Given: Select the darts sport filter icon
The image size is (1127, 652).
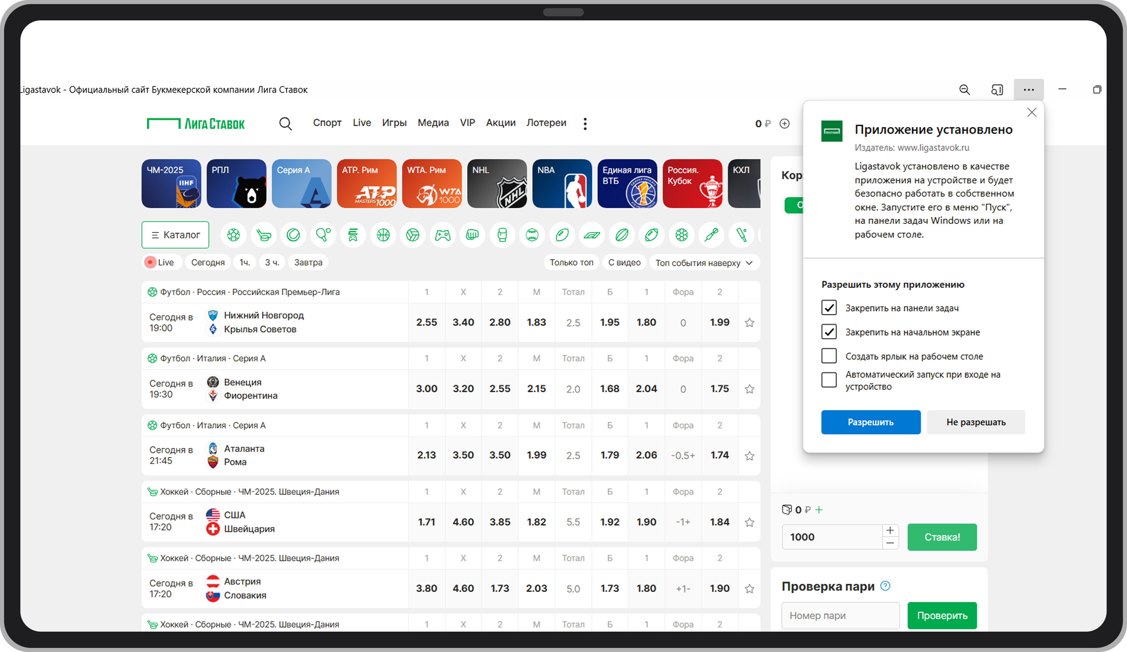Looking at the screenshot, I should pos(711,235).
